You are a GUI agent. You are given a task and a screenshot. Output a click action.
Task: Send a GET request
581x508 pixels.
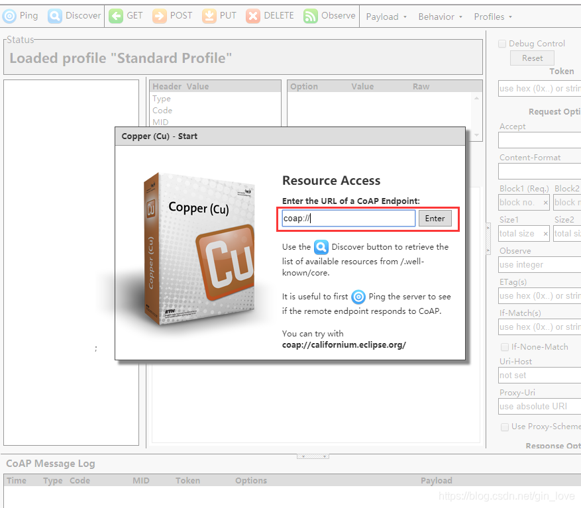click(126, 17)
